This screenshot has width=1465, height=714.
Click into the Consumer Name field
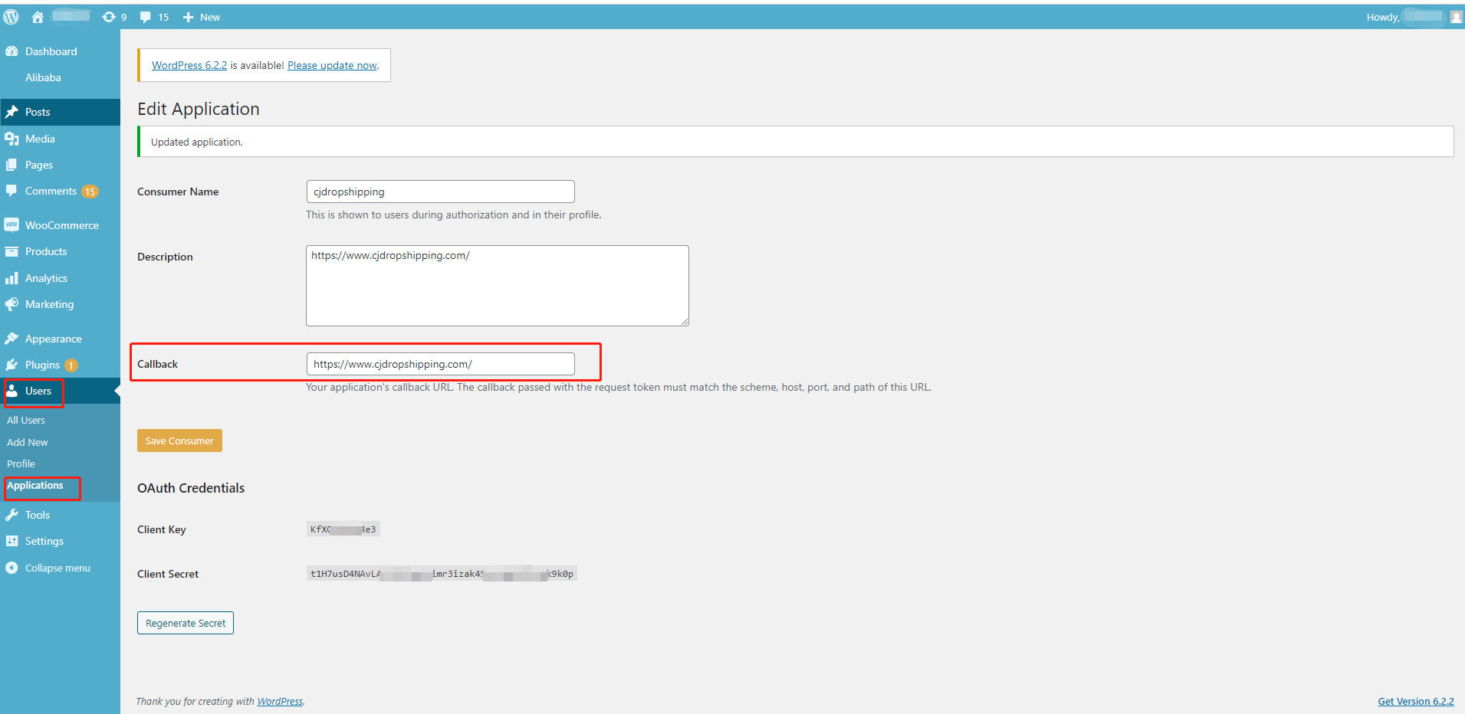(440, 192)
